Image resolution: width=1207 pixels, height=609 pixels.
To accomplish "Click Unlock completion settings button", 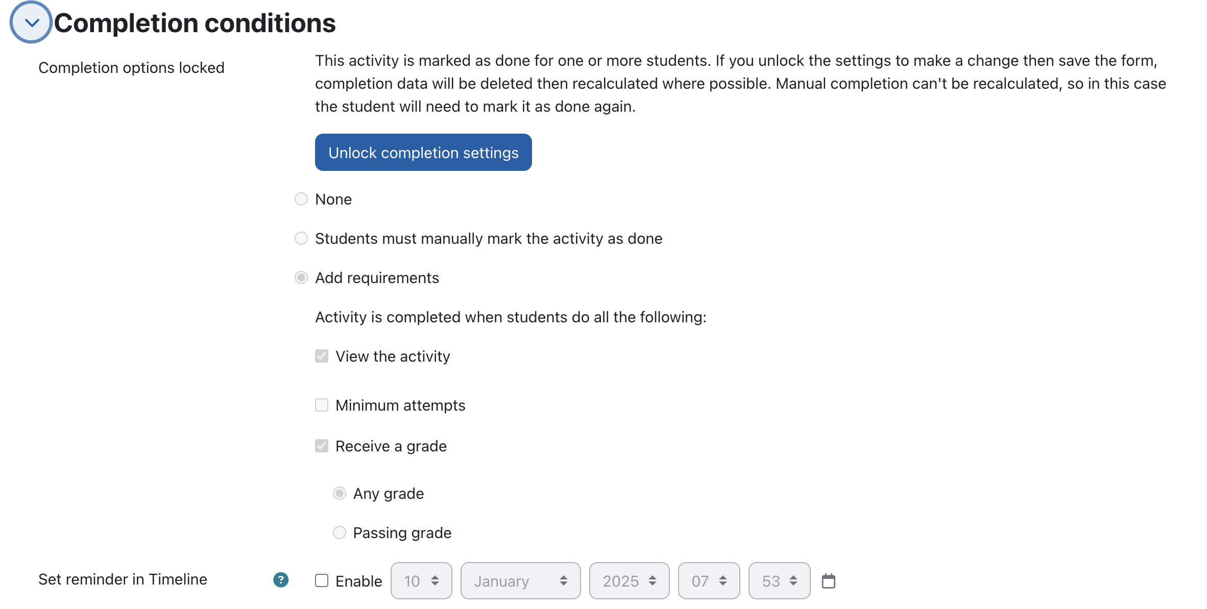I will coord(423,153).
